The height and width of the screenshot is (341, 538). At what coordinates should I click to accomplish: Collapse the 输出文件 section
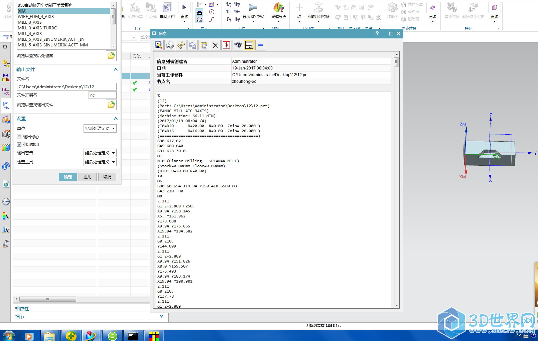tap(116, 69)
